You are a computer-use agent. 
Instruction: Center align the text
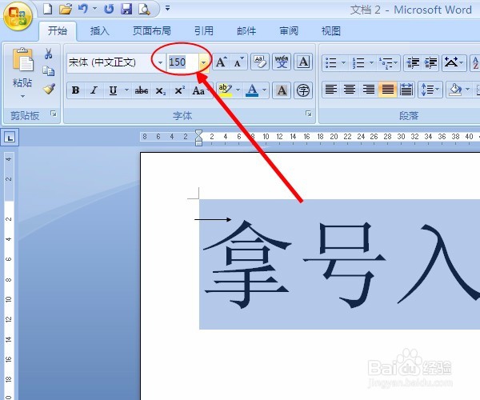[350, 90]
